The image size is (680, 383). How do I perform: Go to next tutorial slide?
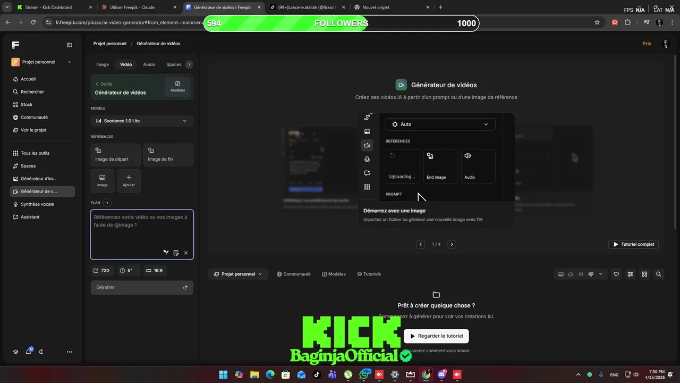point(452,244)
